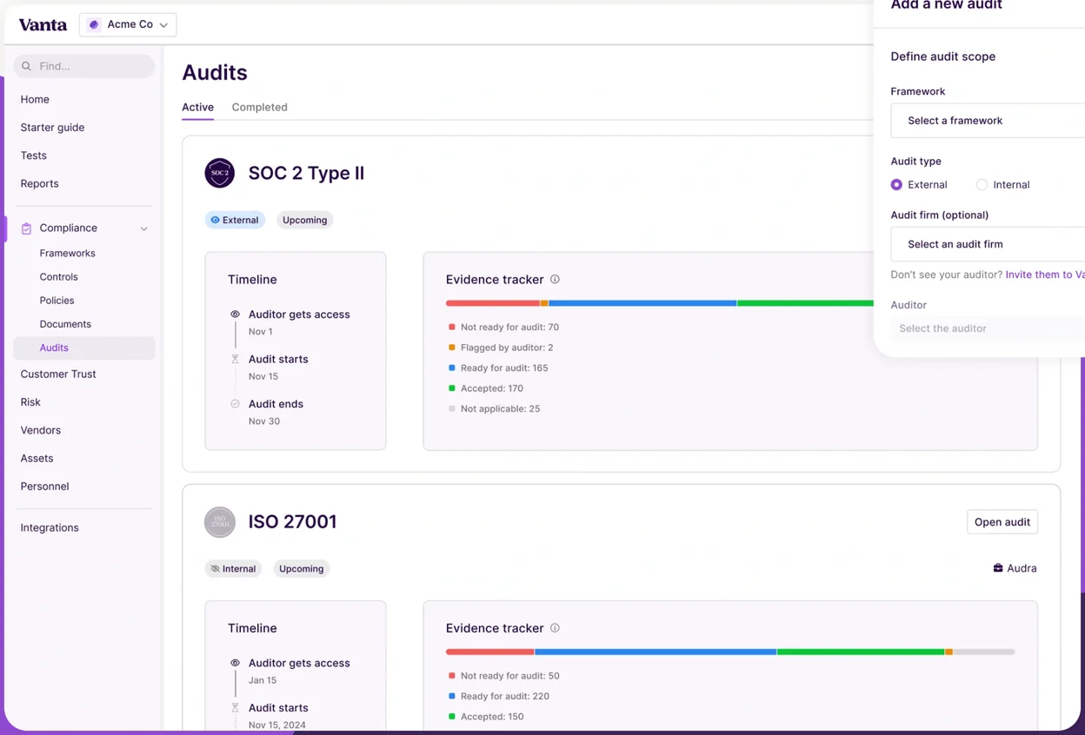Click ISO 27001 Audit starts hourglass icon
Image resolution: width=1085 pixels, height=735 pixels.
235,708
